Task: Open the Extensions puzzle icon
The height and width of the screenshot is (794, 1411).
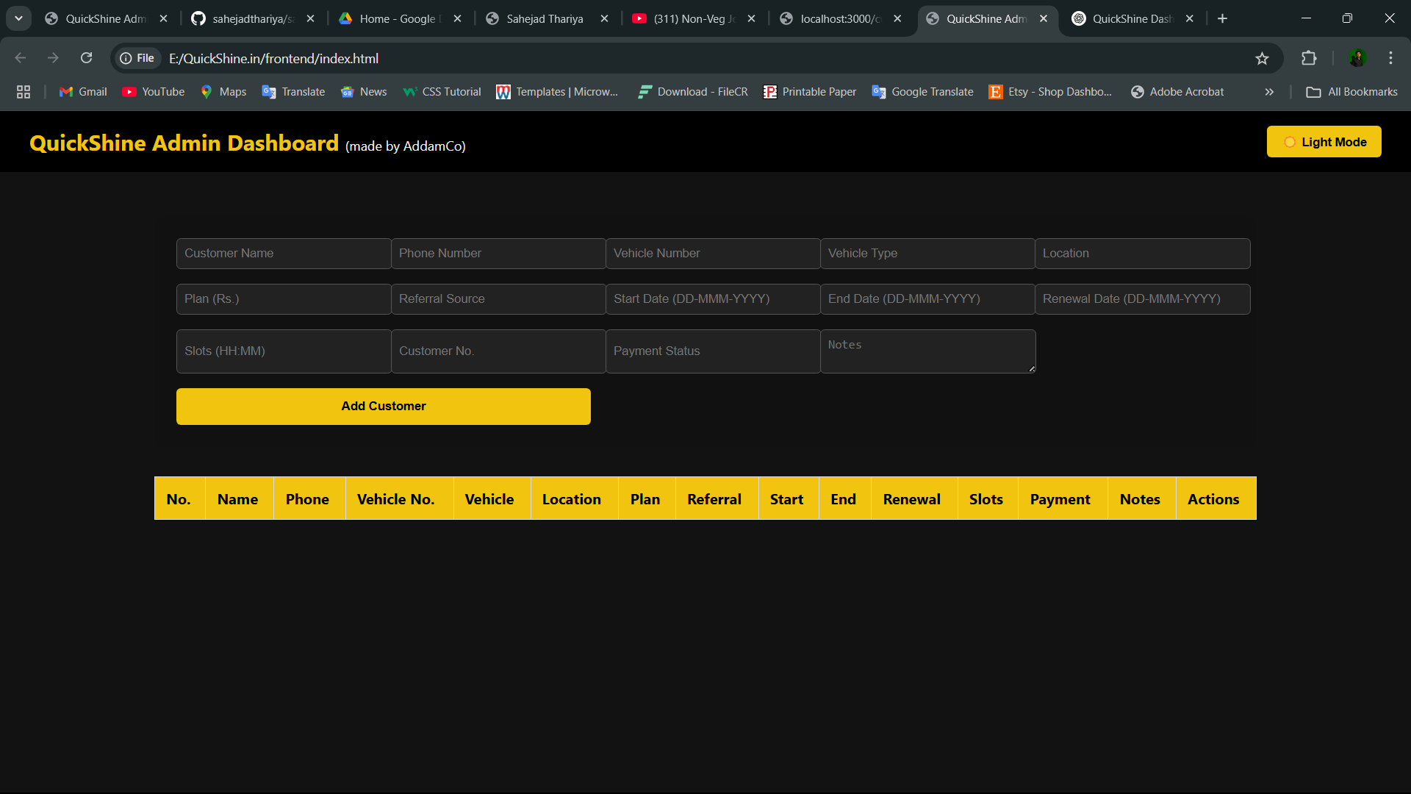Action: coord(1309,58)
